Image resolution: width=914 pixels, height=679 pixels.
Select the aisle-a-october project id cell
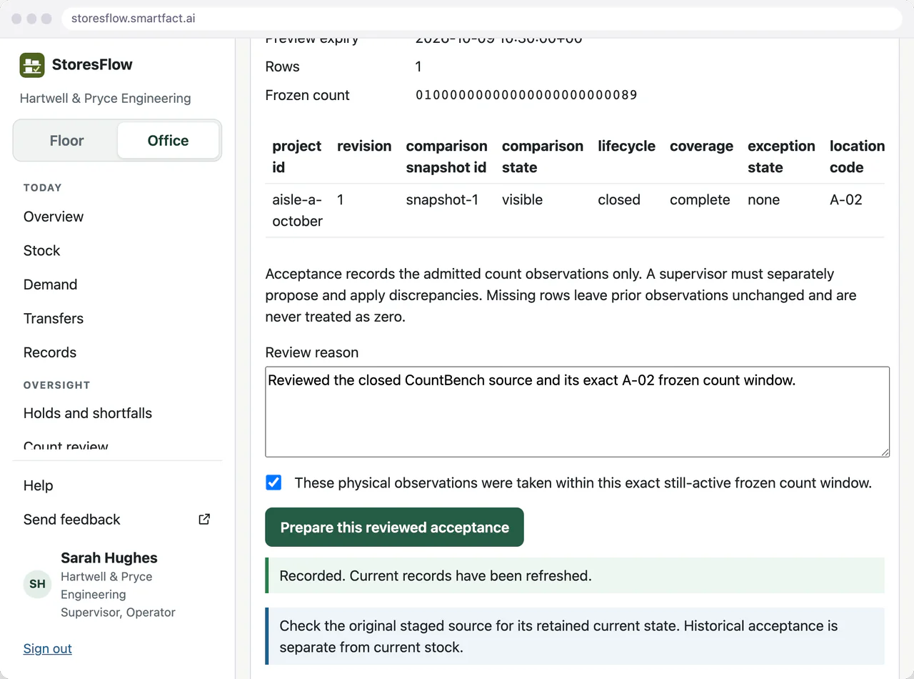[297, 210]
